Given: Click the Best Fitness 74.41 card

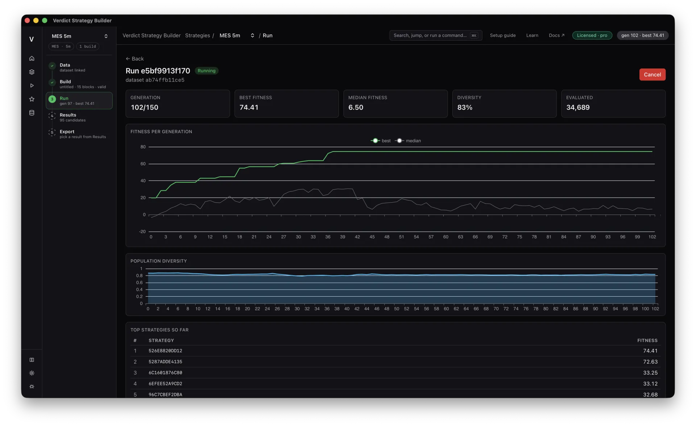Looking at the screenshot, I should tap(286, 103).
